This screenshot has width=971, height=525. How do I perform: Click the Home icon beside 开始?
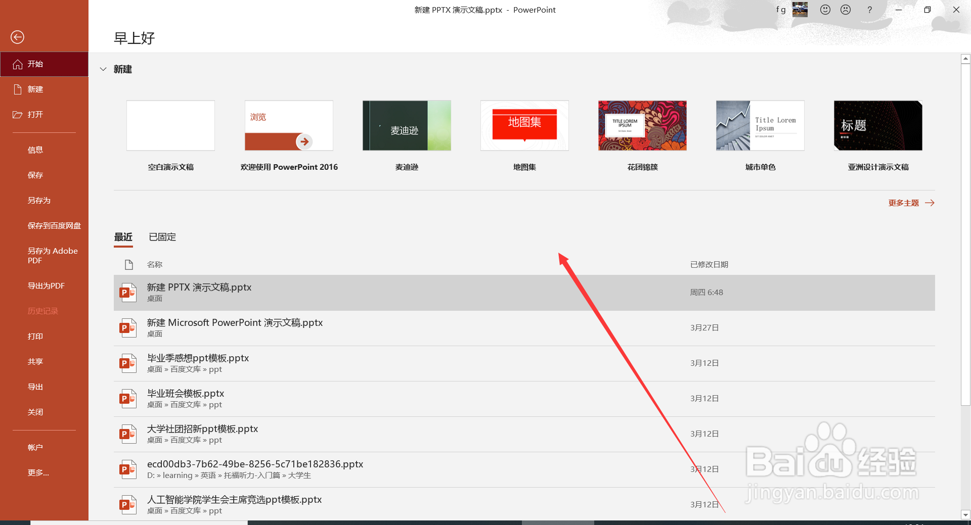tap(18, 64)
